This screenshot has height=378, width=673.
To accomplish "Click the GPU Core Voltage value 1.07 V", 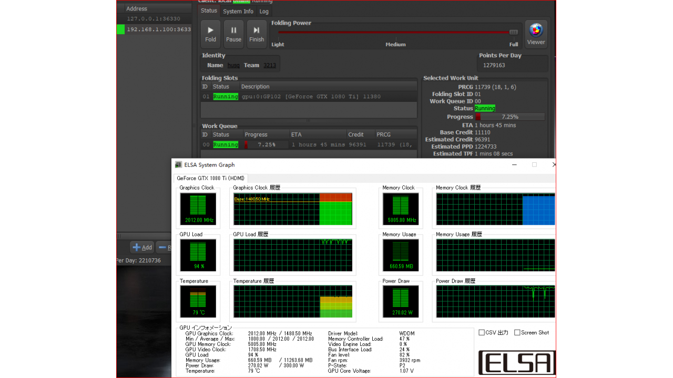I will 406,371.
